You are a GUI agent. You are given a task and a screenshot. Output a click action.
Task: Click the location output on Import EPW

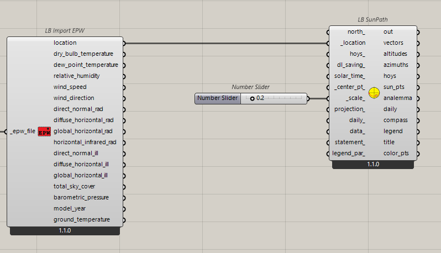65,43
